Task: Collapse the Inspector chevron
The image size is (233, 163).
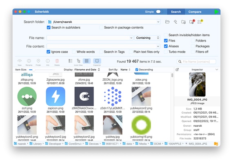Action: (x=217, y=70)
